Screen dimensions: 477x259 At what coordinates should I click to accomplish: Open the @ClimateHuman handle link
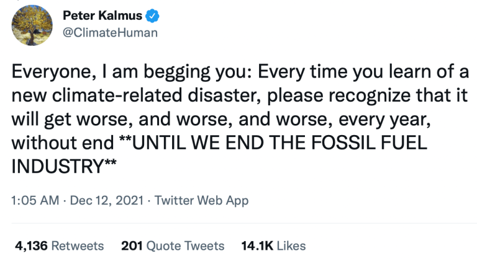(111, 32)
